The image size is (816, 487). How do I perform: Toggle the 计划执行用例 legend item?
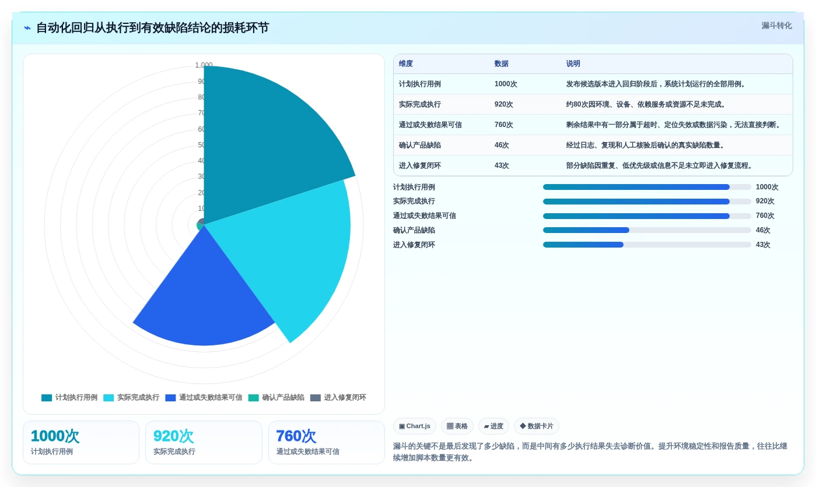pyautogui.click(x=69, y=398)
